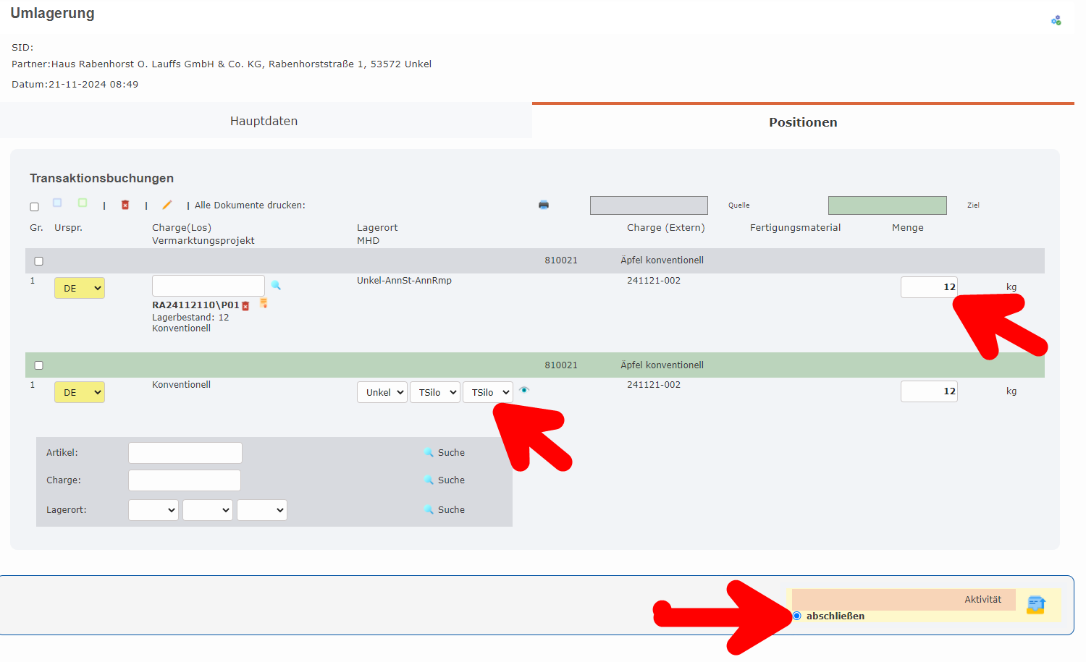This screenshot has height=662, width=1086.
Task: Click the magnifier next to charge input
Action: point(276,285)
